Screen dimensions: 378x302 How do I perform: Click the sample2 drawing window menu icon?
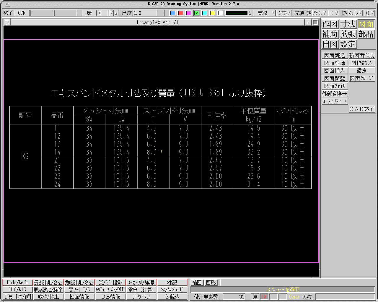(7, 22)
